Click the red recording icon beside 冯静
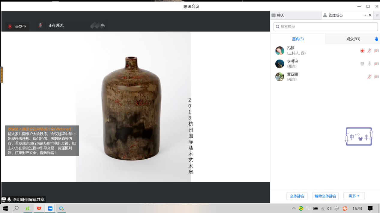380x213 pixels. pos(362,51)
